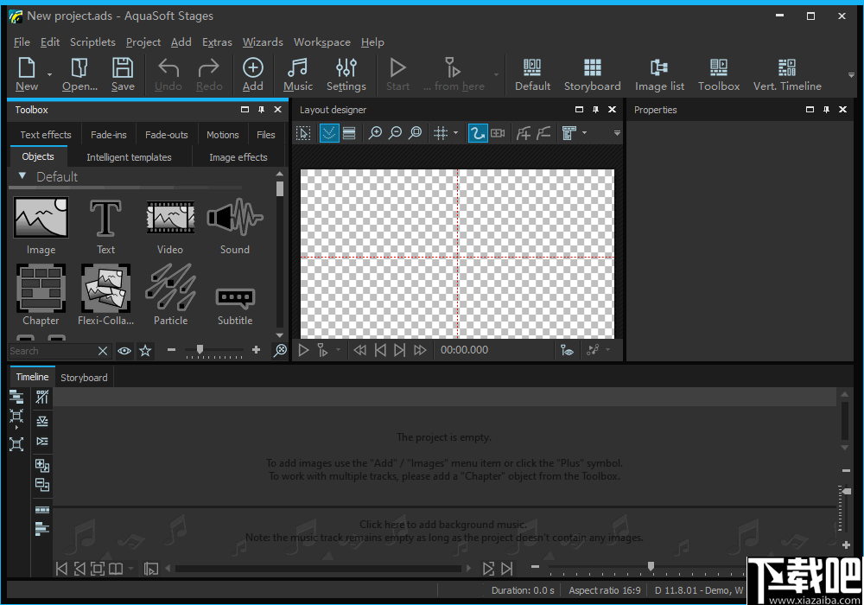The height and width of the screenshot is (605, 864).
Task: Toggle the eye visibility filter in Toolbox
Action: 124,350
